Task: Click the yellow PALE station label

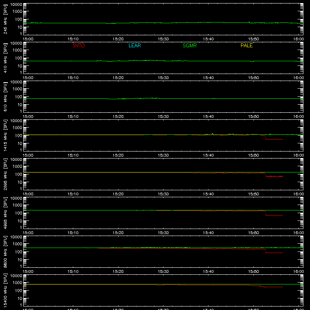Action: (246, 45)
